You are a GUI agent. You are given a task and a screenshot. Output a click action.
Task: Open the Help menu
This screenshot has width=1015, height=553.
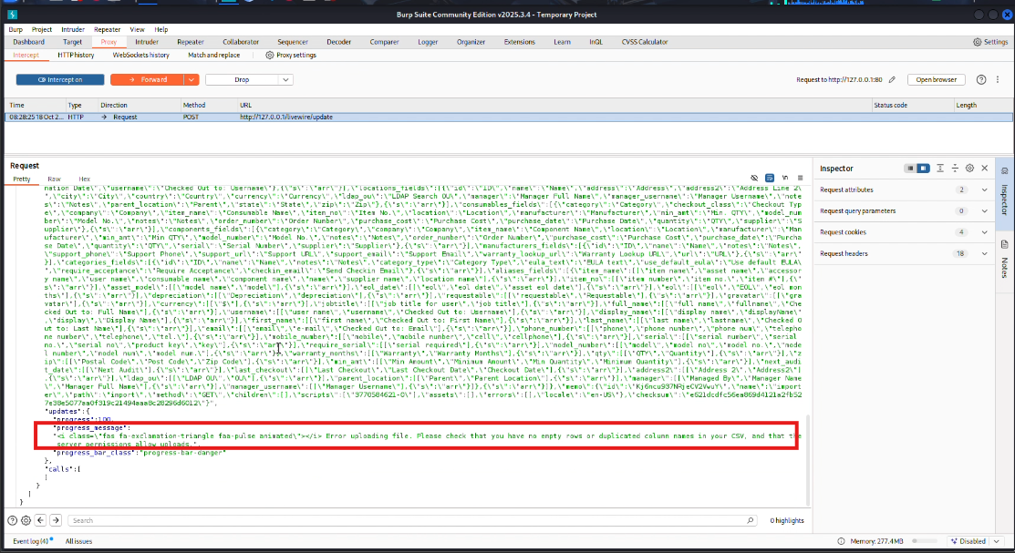coord(161,29)
